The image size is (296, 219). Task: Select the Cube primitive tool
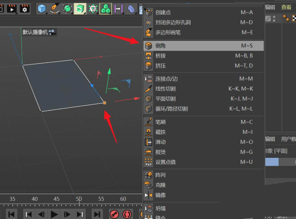click(x=42, y=9)
